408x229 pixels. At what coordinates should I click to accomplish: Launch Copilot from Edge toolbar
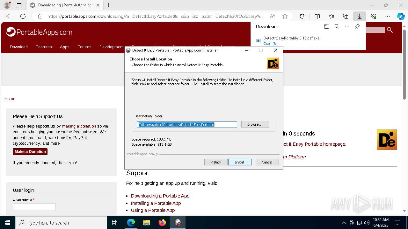(401, 16)
